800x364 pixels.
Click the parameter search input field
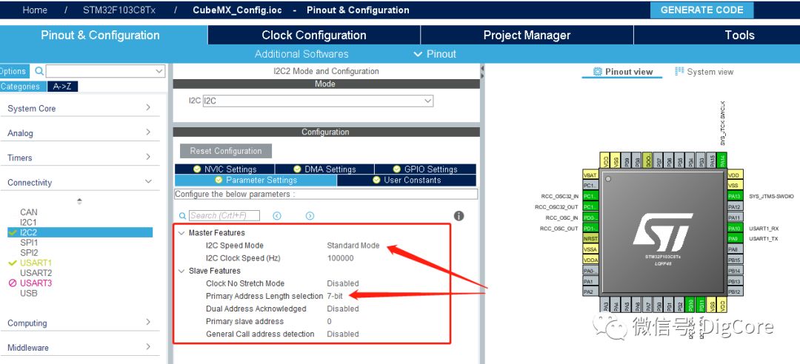coord(224,215)
